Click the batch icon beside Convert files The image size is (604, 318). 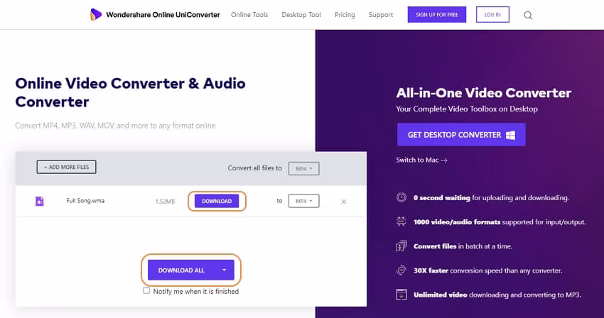401,246
